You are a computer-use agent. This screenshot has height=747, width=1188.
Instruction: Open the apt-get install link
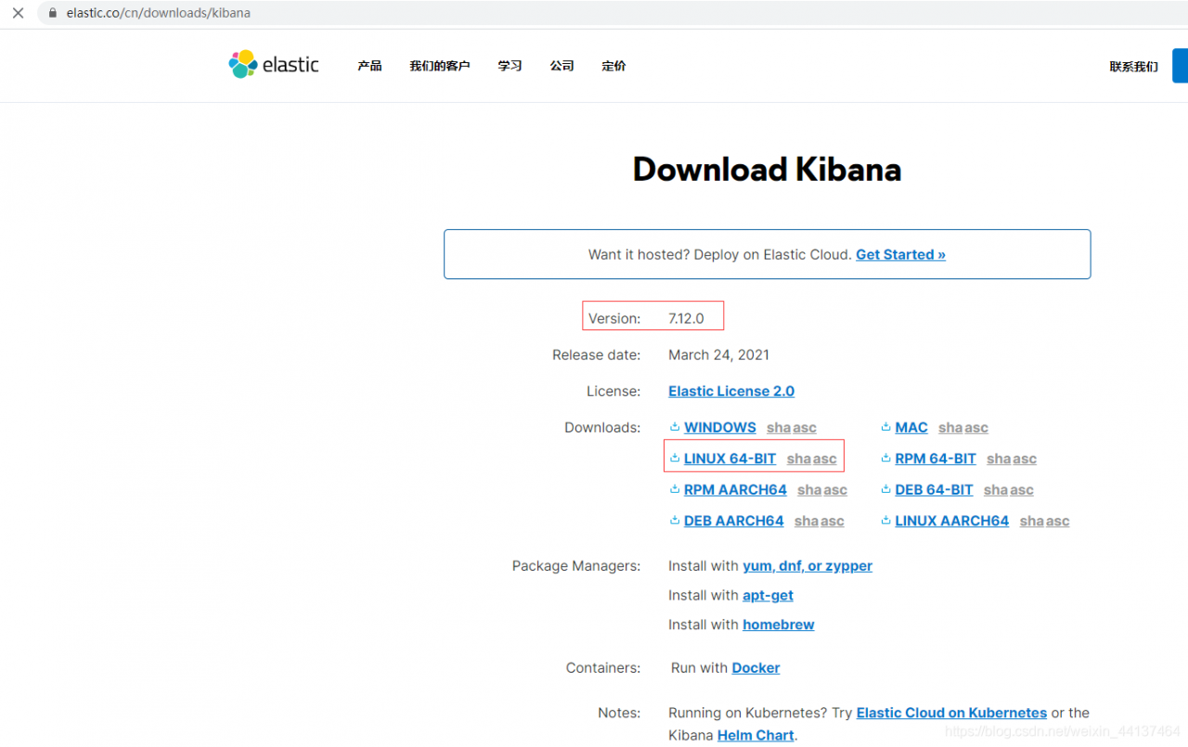768,596
